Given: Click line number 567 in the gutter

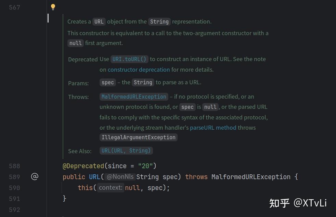Looking at the screenshot, I should [x=14, y=7].
